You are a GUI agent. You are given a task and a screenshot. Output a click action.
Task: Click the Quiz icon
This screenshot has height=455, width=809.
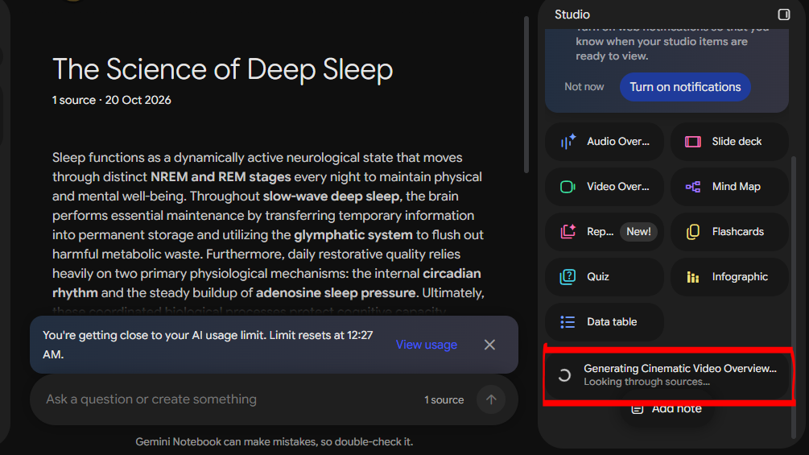[x=568, y=277]
